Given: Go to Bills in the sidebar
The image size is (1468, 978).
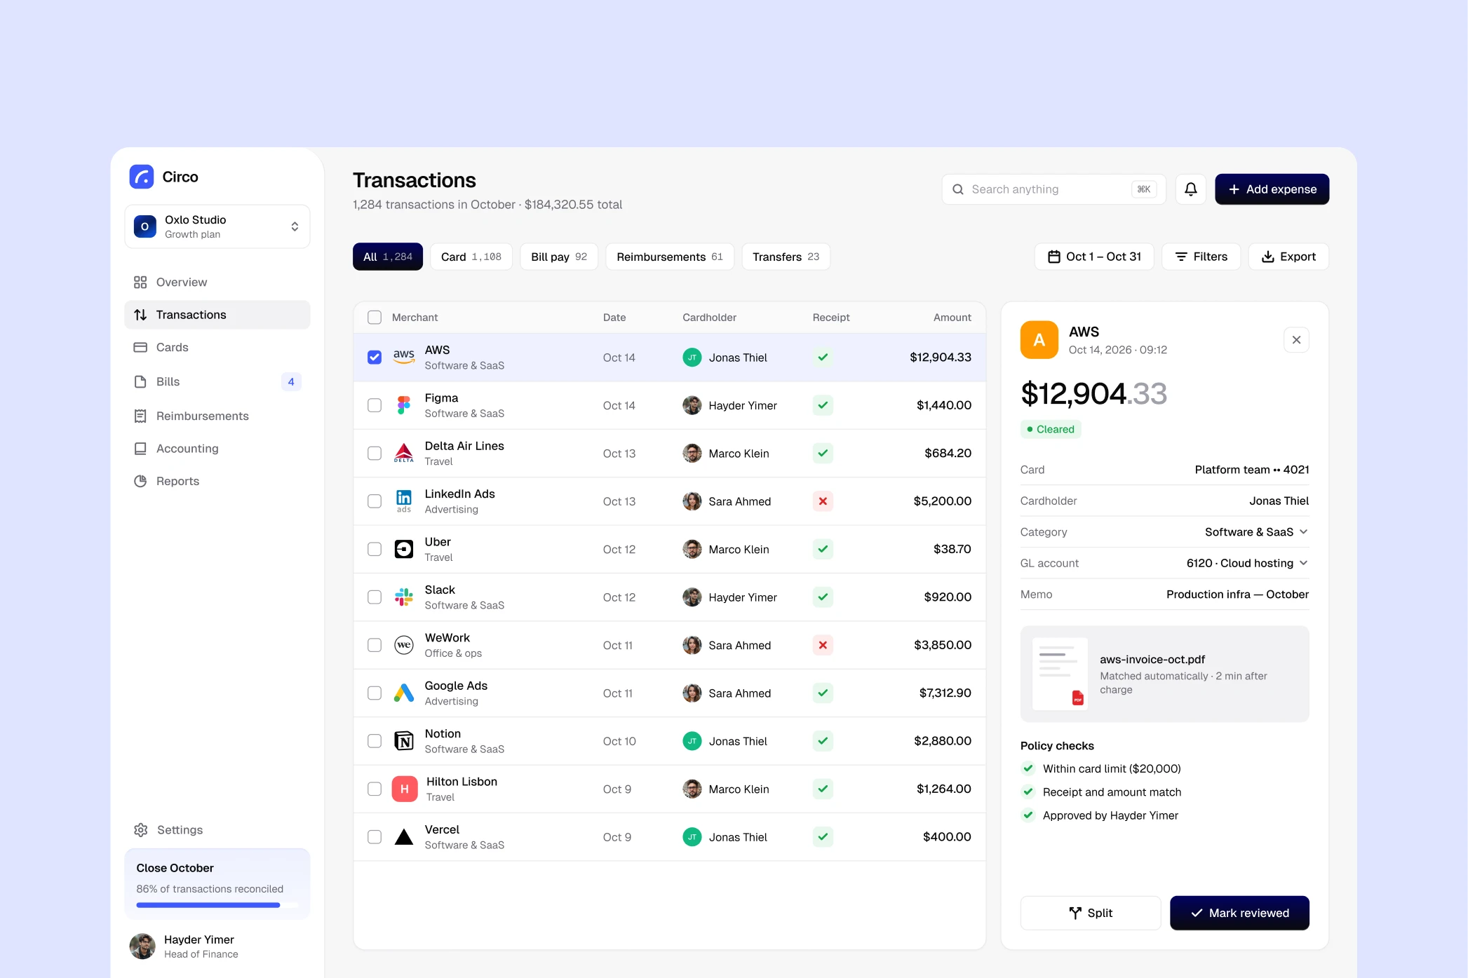Looking at the screenshot, I should pos(217,381).
